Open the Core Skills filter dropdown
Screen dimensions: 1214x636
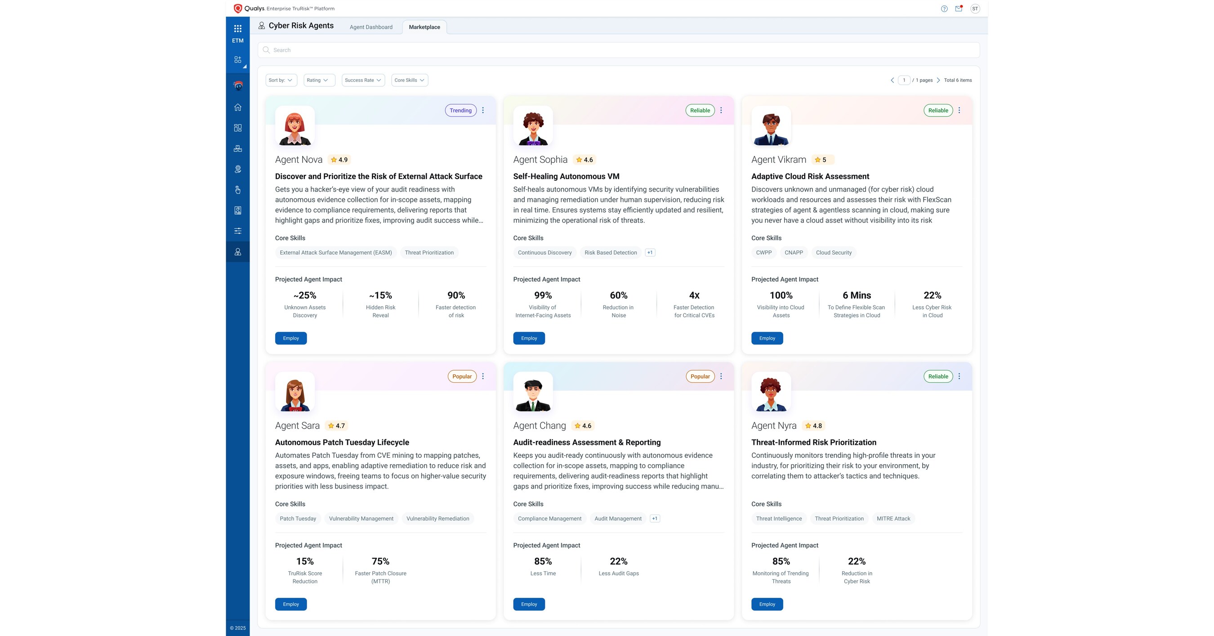pyautogui.click(x=409, y=80)
